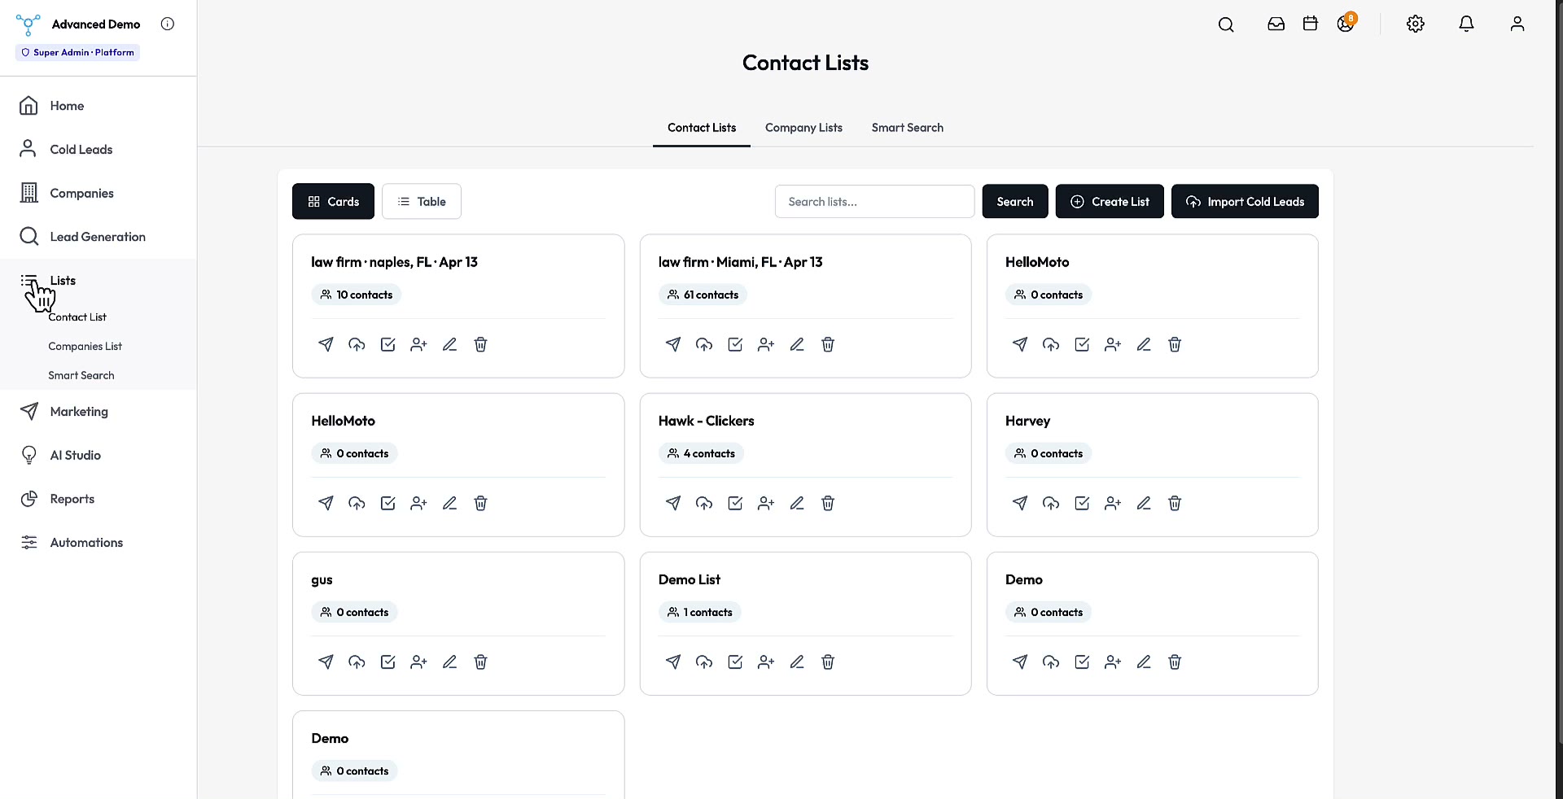Viewport: 1563px width, 799px height.
Task: Click add-contact icon on gus card
Action: click(418, 661)
